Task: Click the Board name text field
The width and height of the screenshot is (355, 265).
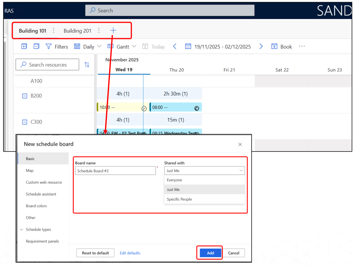Action: click(x=115, y=171)
